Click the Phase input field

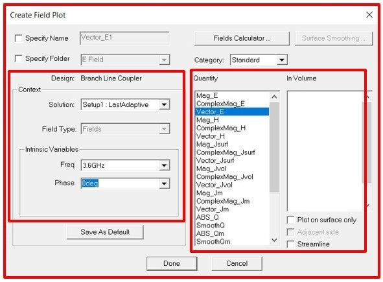[120, 183]
